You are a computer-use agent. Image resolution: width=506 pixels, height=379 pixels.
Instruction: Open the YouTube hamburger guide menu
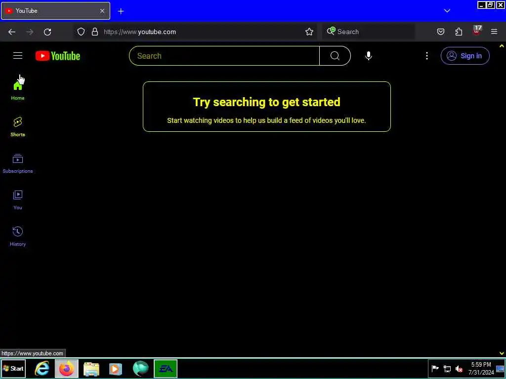(x=18, y=56)
